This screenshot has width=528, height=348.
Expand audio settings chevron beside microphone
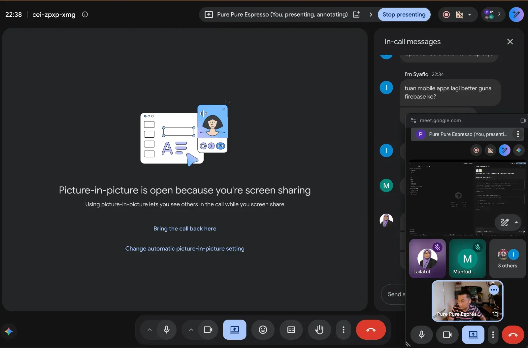pos(149,330)
